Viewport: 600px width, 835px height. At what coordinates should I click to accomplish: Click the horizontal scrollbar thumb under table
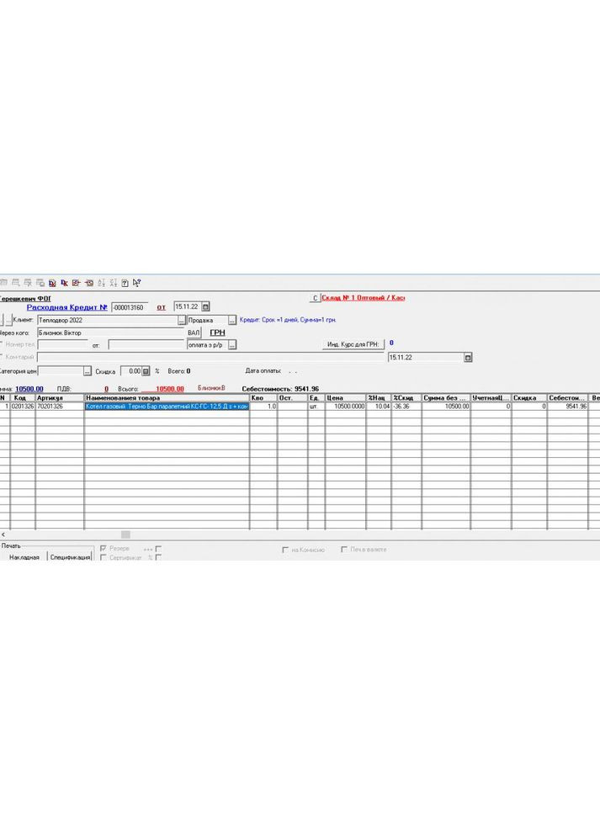click(125, 535)
